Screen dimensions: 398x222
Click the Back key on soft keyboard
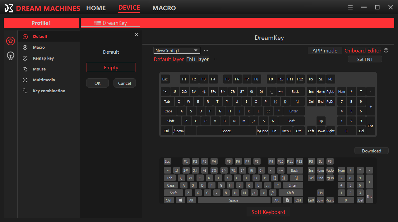pos(294,170)
